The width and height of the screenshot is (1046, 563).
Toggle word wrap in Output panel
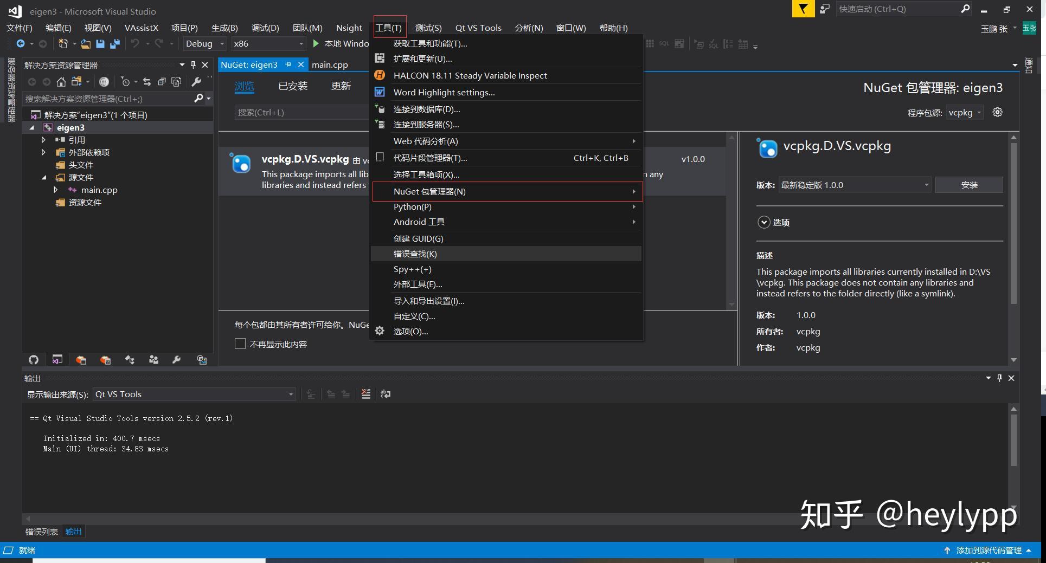(386, 394)
